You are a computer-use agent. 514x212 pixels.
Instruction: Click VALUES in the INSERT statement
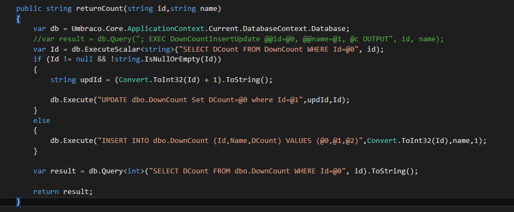tap(298, 141)
